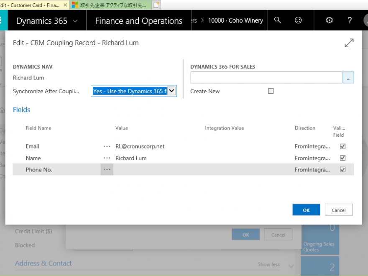Viewport: 368px width, 276px height.
Task: Click the smiley feedback icon
Action: pyautogui.click(x=298, y=20)
